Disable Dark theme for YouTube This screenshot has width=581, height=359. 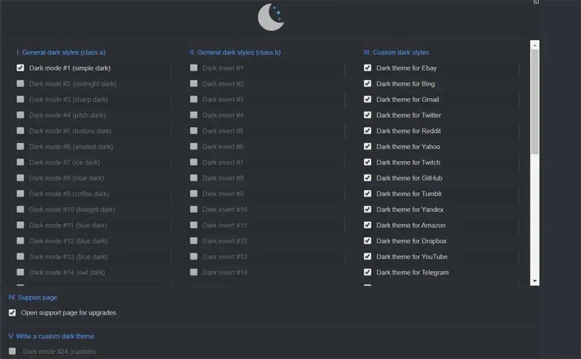tap(367, 257)
